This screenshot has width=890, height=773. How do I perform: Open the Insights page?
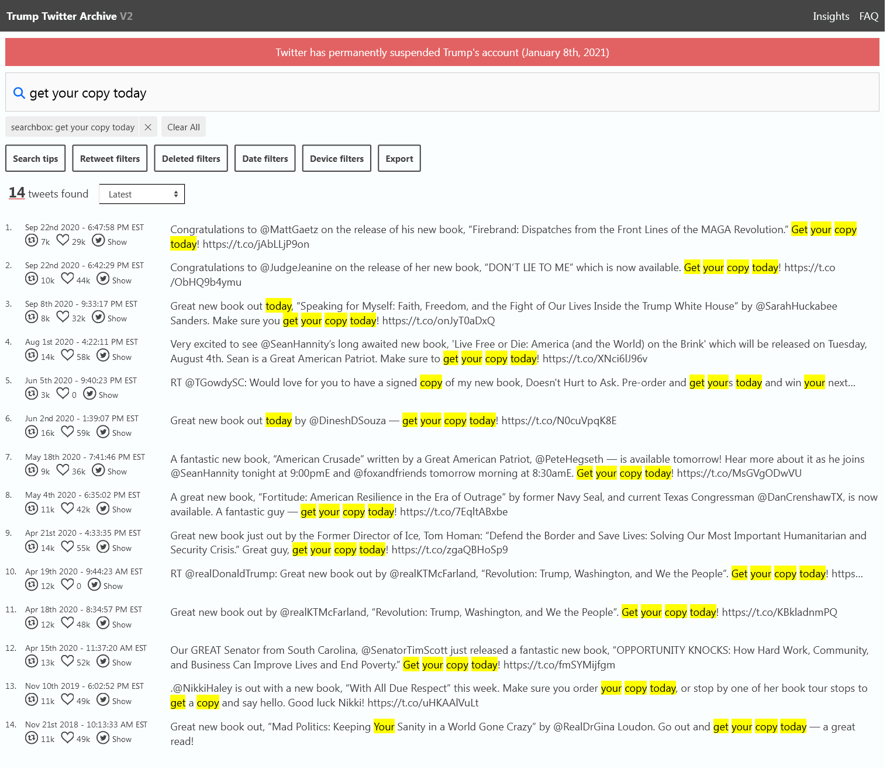[x=831, y=16]
